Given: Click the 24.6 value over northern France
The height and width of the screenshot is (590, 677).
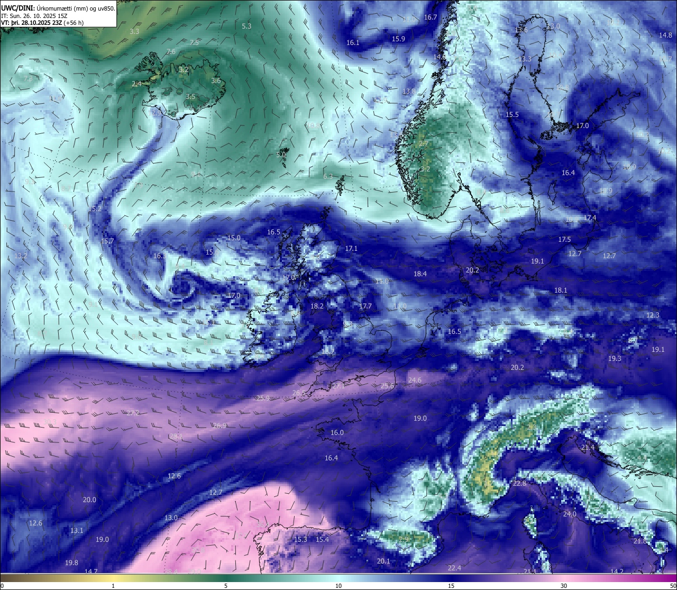Looking at the screenshot, I should (415, 380).
